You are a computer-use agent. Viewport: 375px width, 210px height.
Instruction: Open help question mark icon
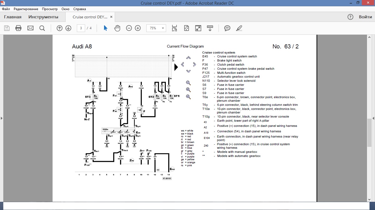pyautogui.click(x=350, y=17)
